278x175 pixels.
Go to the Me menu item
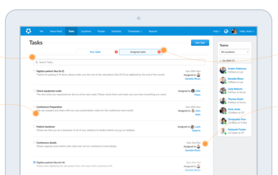click(x=41, y=31)
